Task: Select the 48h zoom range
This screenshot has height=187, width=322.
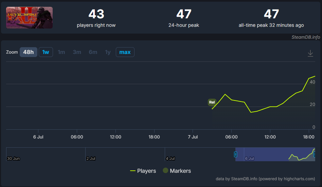Action: (x=28, y=52)
